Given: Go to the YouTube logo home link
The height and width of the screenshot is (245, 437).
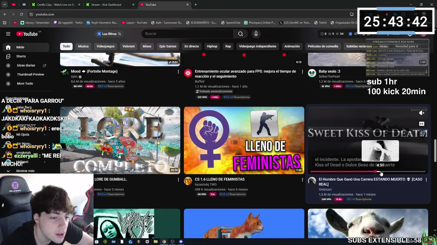Looking at the screenshot, I should coord(27,34).
